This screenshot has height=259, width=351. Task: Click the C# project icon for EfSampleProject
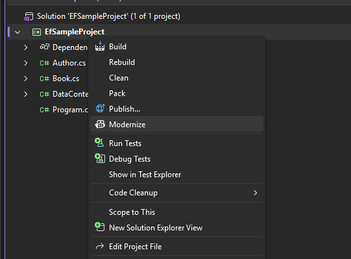[x=36, y=32]
